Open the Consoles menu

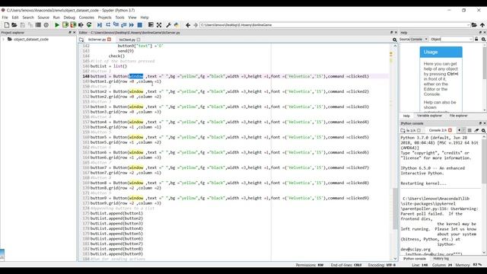tap(86, 18)
